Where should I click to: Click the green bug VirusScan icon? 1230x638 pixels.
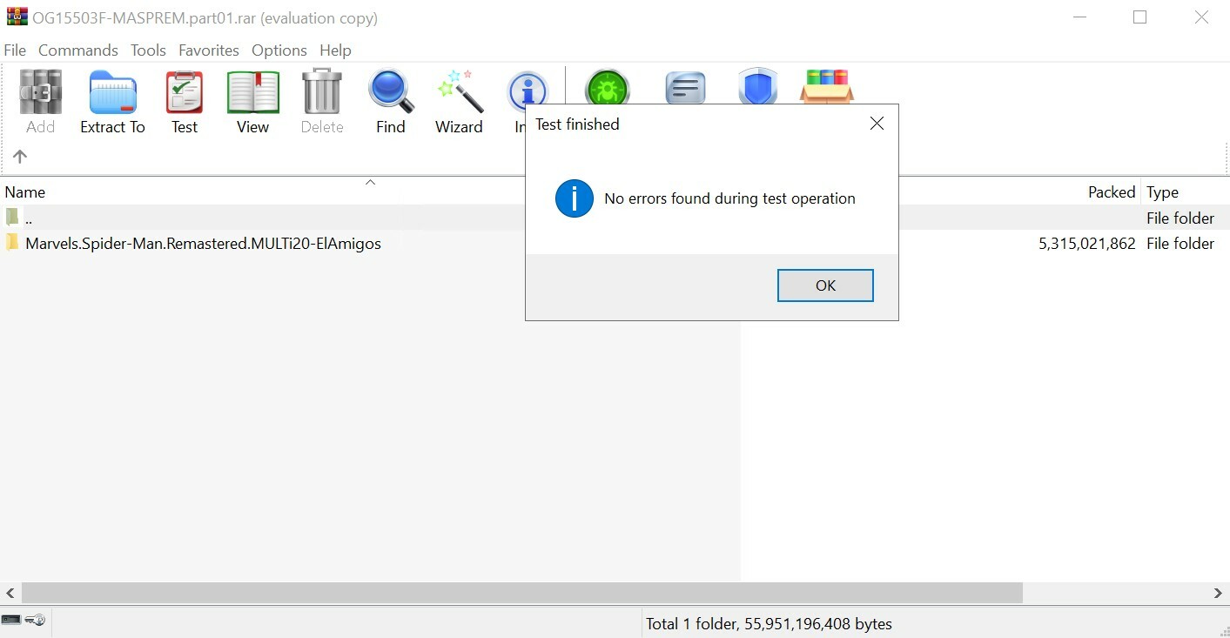click(x=608, y=86)
